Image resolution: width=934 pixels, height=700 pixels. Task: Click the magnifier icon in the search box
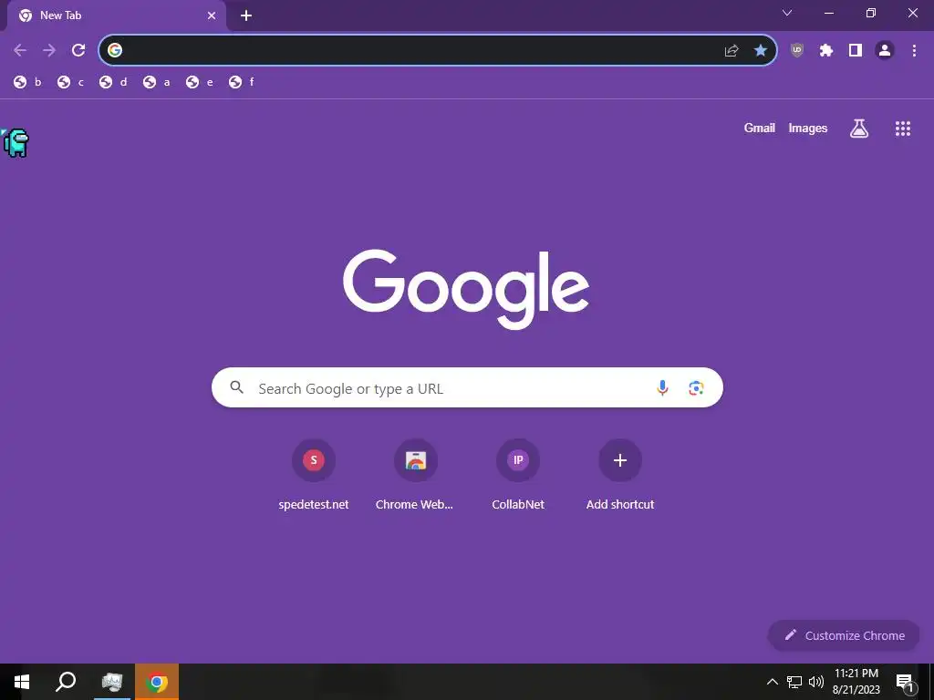click(x=236, y=387)
